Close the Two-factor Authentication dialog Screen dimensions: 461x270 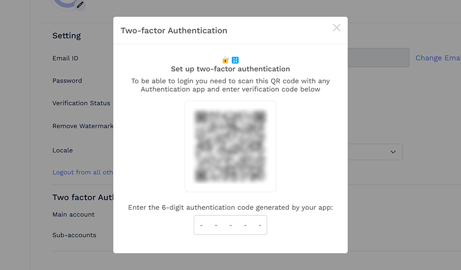pyautogui.click(x=336, y=28)
